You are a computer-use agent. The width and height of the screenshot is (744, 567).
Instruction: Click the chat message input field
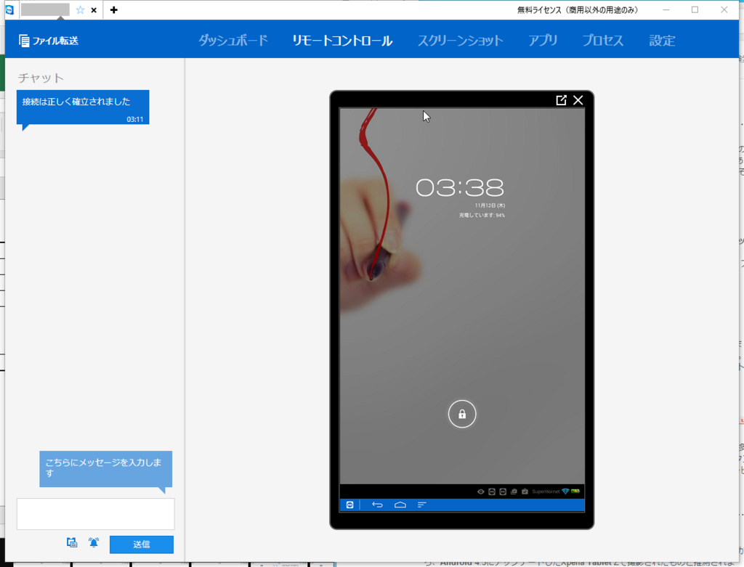(96, 514)
